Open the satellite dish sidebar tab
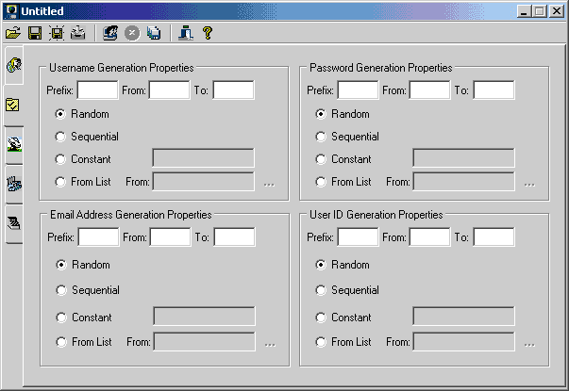Image resolution: width=569 pixels, height=391 pixels. click(x=14, y=144)
